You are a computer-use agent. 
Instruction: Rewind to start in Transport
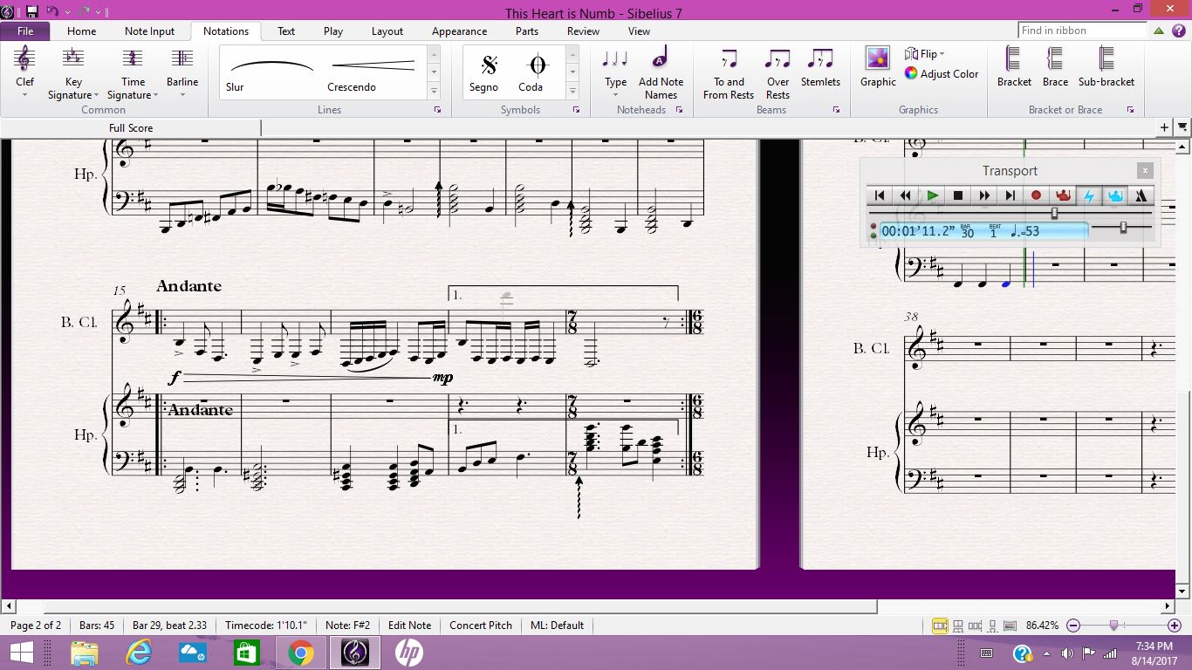[880, 195]
